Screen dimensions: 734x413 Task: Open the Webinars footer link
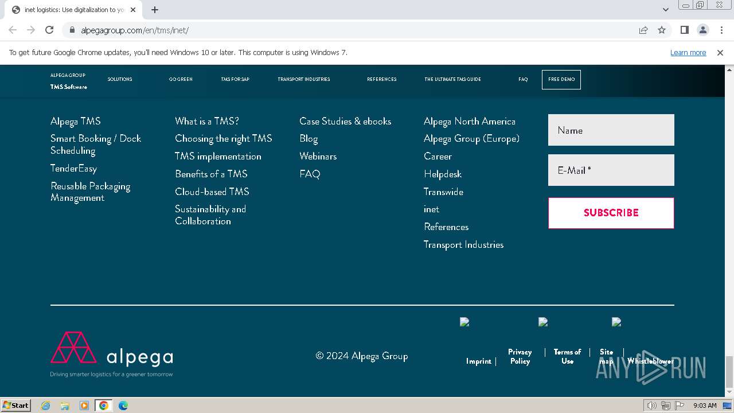(x=318, y=156)
